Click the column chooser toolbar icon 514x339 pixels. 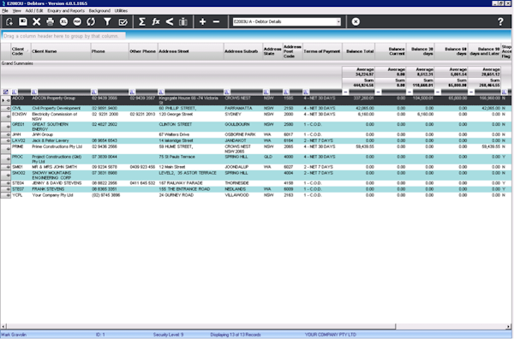pyautogui.click(x=183, y=21)
